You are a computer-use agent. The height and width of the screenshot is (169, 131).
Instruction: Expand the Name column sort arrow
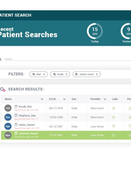pos(42,99)
